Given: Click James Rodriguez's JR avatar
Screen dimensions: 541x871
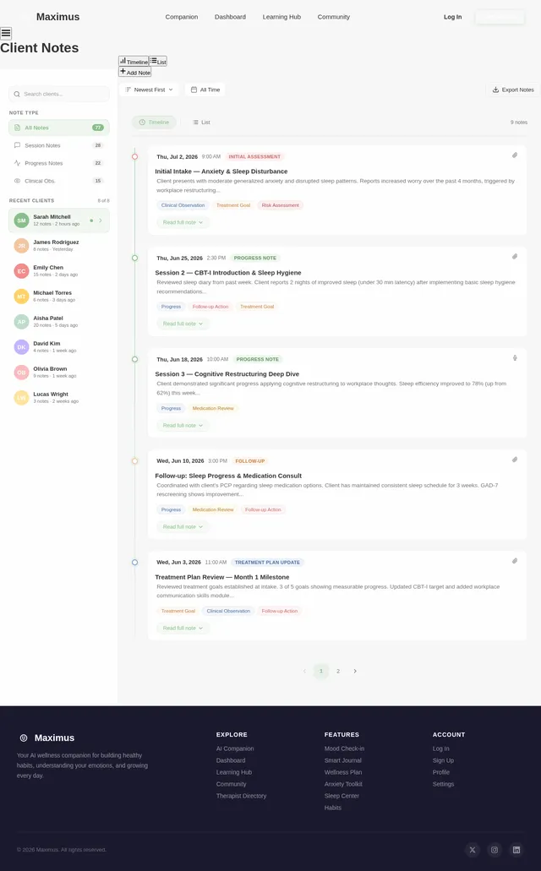Looking at the screenshot, I should pos(21,246).
